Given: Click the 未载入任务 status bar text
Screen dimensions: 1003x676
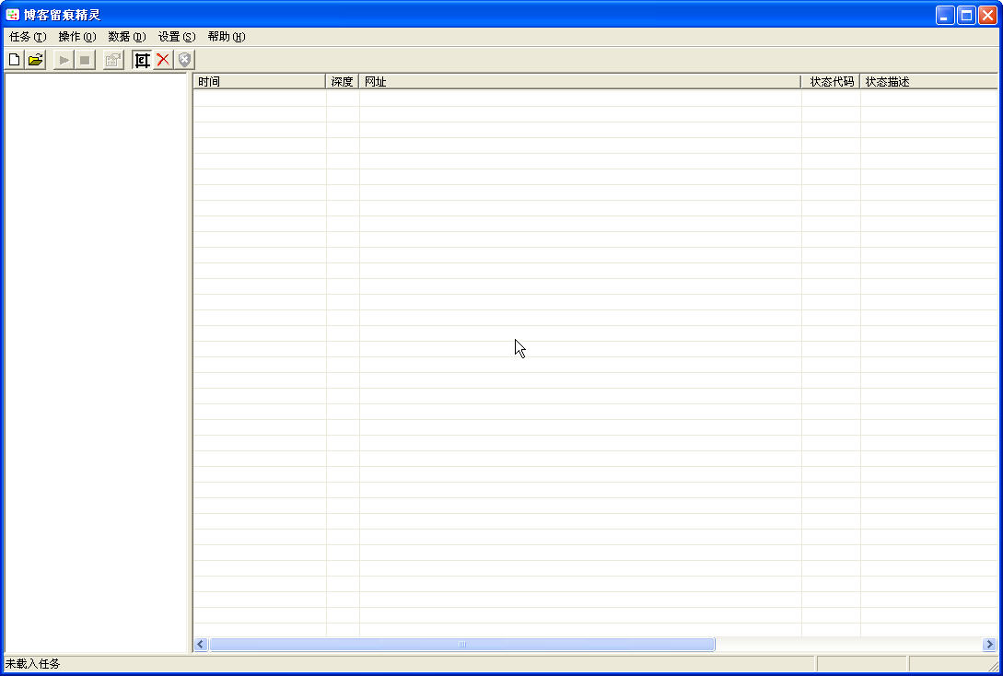Looking at the screenshot, I should (x=32, y=664).
